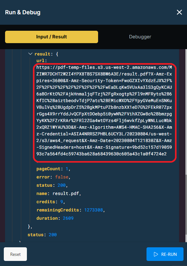Viewport: 187px width, 266px height.
Task: Click the name value result.pdf
Action: (x=66, y=193)
